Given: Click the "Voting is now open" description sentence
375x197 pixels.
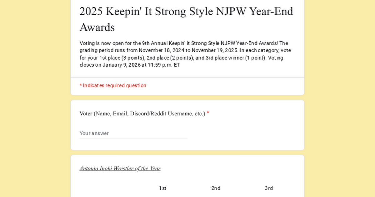Looking at the screenshot, I should point(106,43).
